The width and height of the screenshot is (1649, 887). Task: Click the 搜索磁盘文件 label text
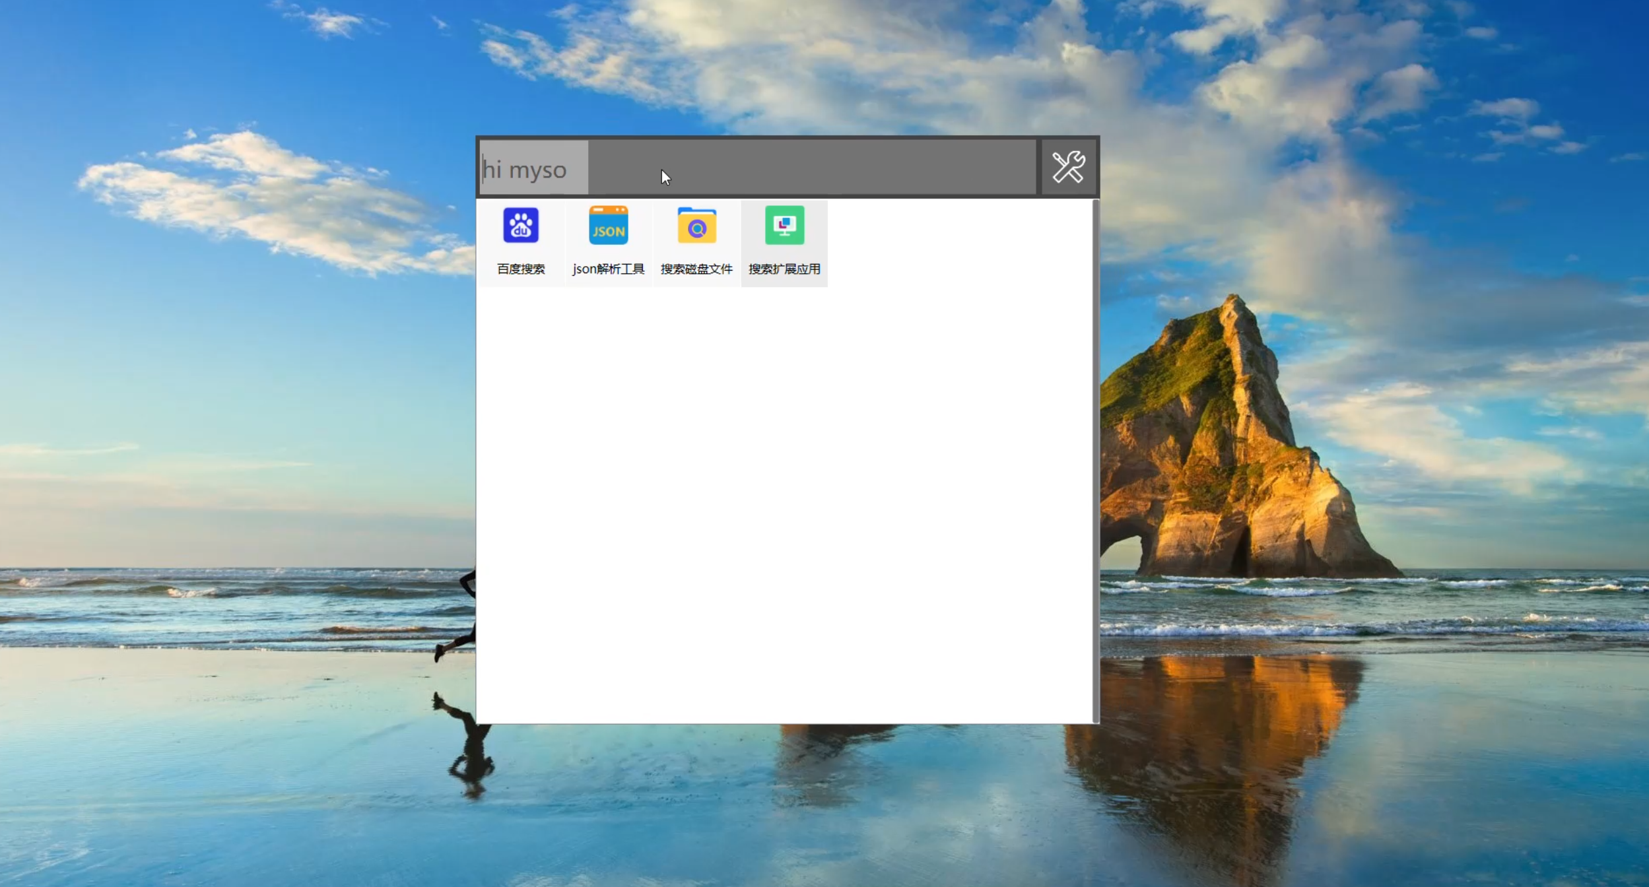(696, 269)
